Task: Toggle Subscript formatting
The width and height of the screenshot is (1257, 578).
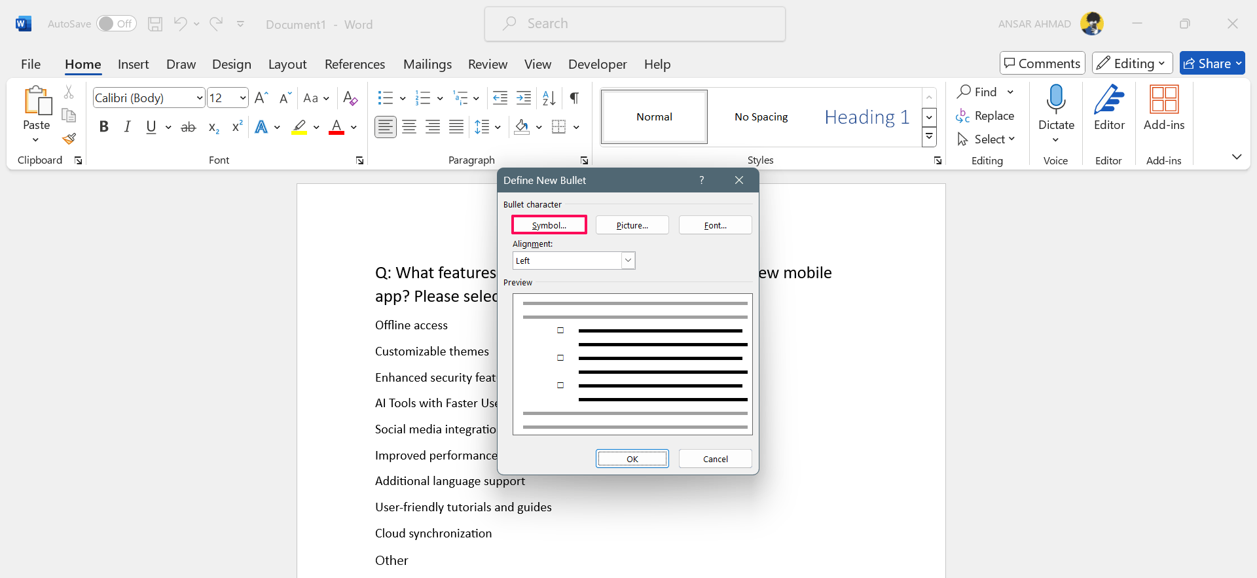Action: click(x=213, y=127)
